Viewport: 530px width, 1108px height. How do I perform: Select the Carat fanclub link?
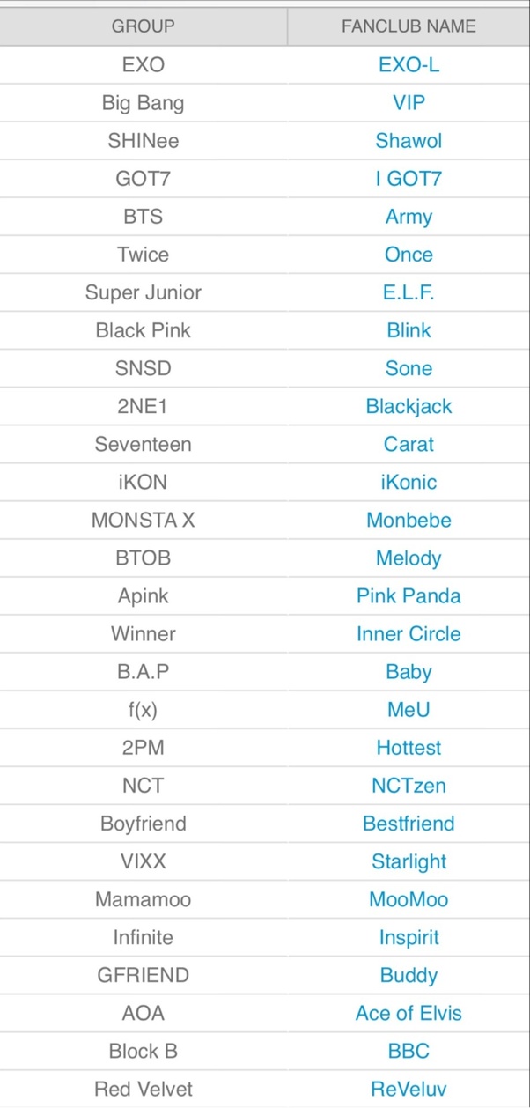click(409, 444)
